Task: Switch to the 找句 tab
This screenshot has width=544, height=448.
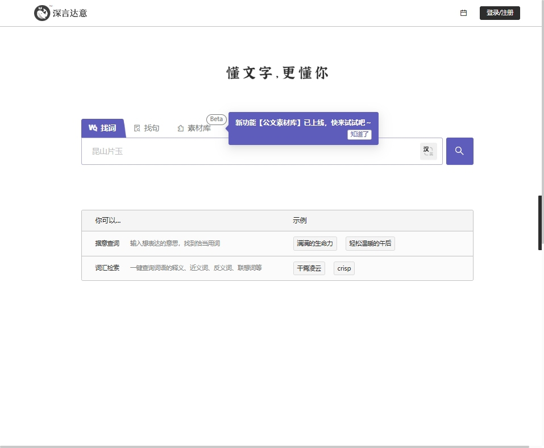Action: 147,128
